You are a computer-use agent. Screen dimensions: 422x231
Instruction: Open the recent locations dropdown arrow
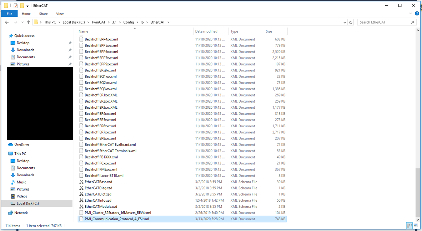pyautogui.click(x=22, y=22)
